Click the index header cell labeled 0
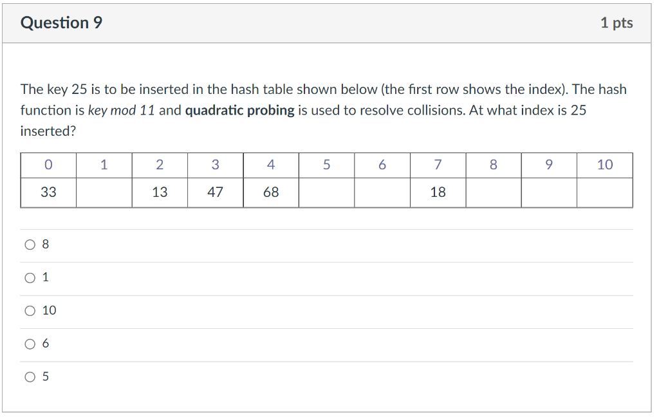Viewport: 659px width, 417px height. coord(48,165)
